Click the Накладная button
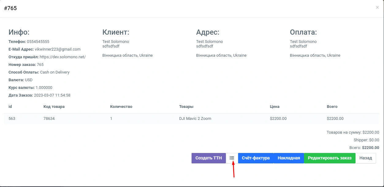Screen dimensions: 384x187 [x=289, y=158]
